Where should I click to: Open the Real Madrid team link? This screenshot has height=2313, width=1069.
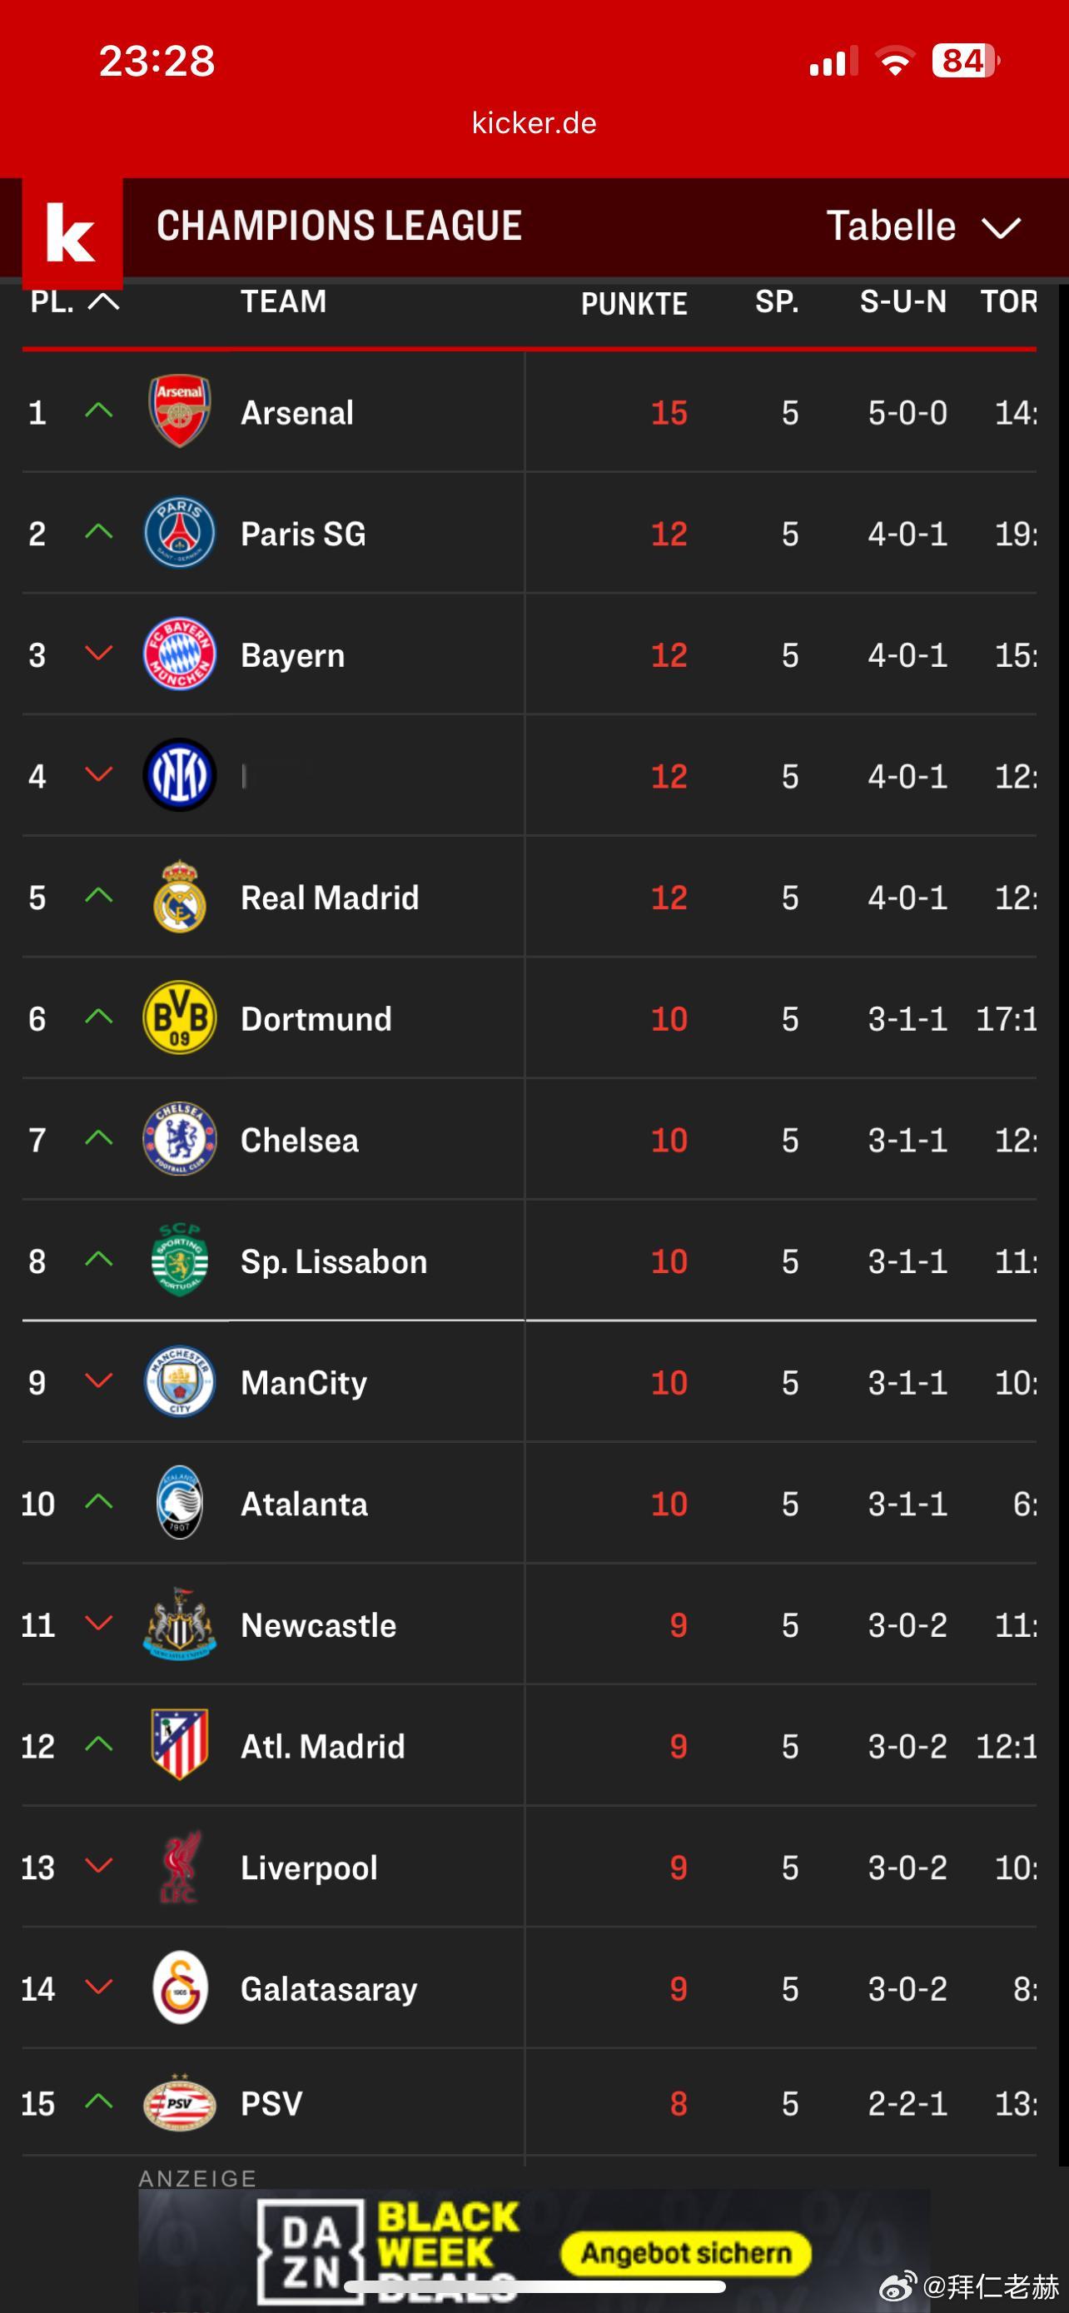(x=330, y=897)
